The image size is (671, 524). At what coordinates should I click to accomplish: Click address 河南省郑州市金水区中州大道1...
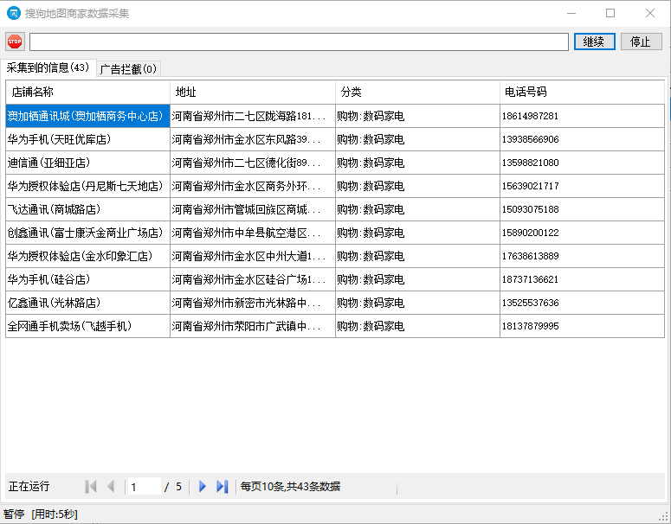coord(248,256)
